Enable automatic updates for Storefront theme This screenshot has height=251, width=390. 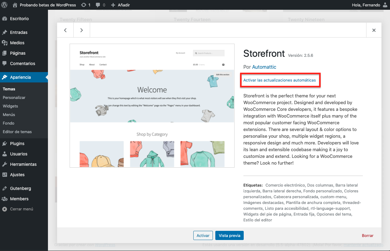(x=279, y=80)
